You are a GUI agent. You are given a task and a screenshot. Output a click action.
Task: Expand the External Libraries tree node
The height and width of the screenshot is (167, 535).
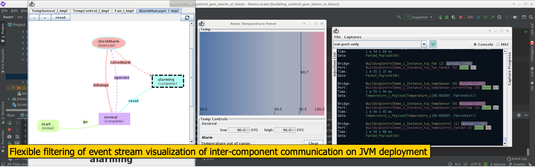(x=9, y=99)
